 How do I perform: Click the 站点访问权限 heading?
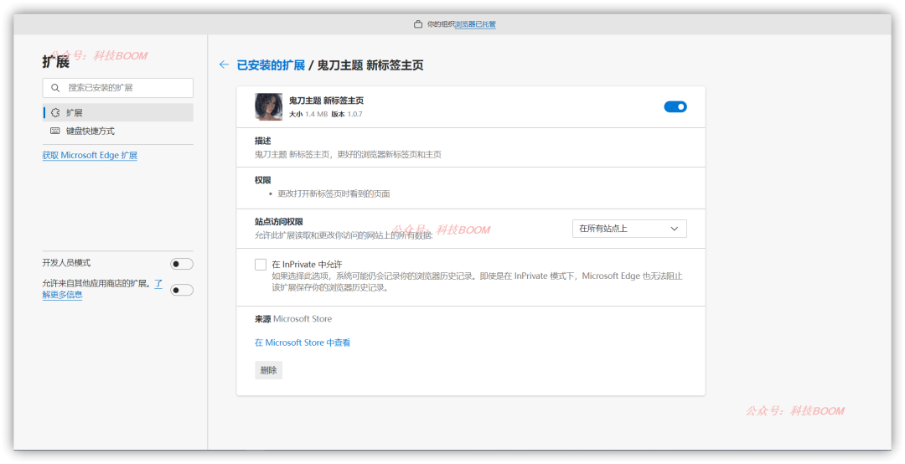click(x=279, y=222)
